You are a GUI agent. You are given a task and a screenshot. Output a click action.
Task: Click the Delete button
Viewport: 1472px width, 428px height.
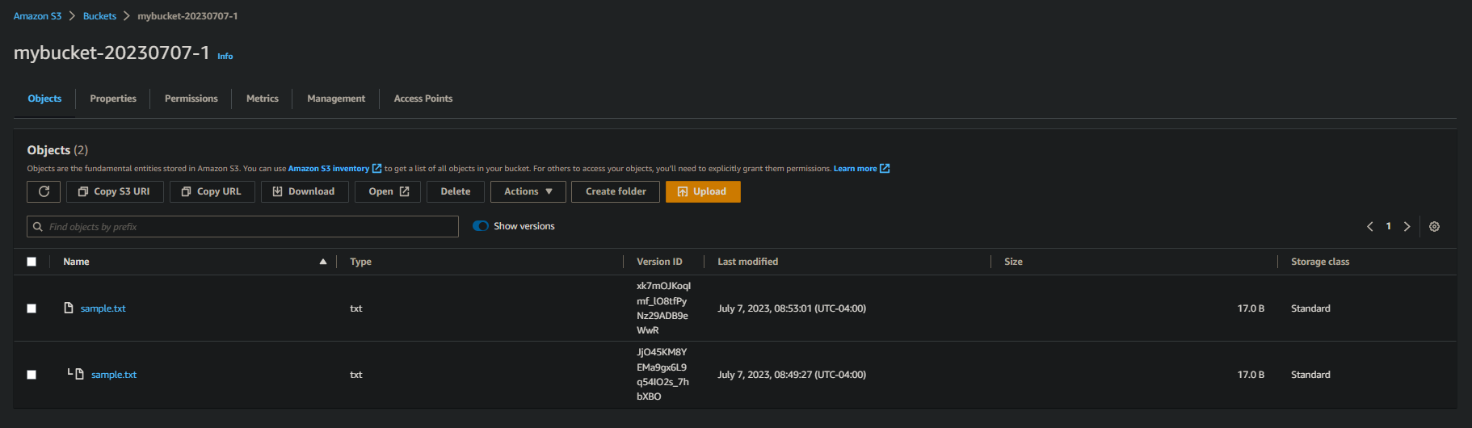coord(456,191)
